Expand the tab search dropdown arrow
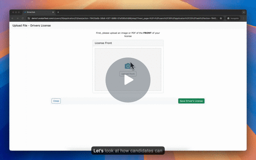This screenshot has height=160, width=256. coord(244,12)
